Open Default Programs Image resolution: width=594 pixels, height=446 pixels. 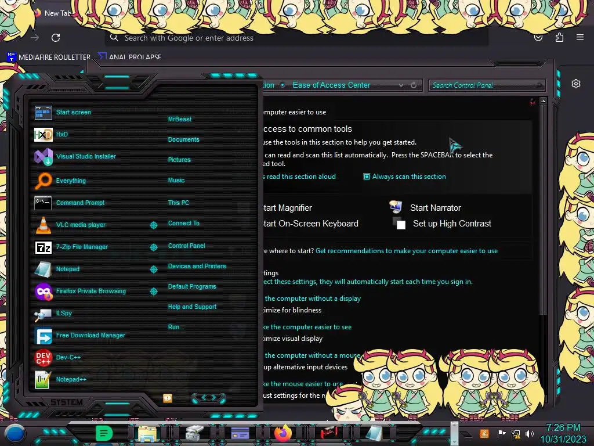191,286
